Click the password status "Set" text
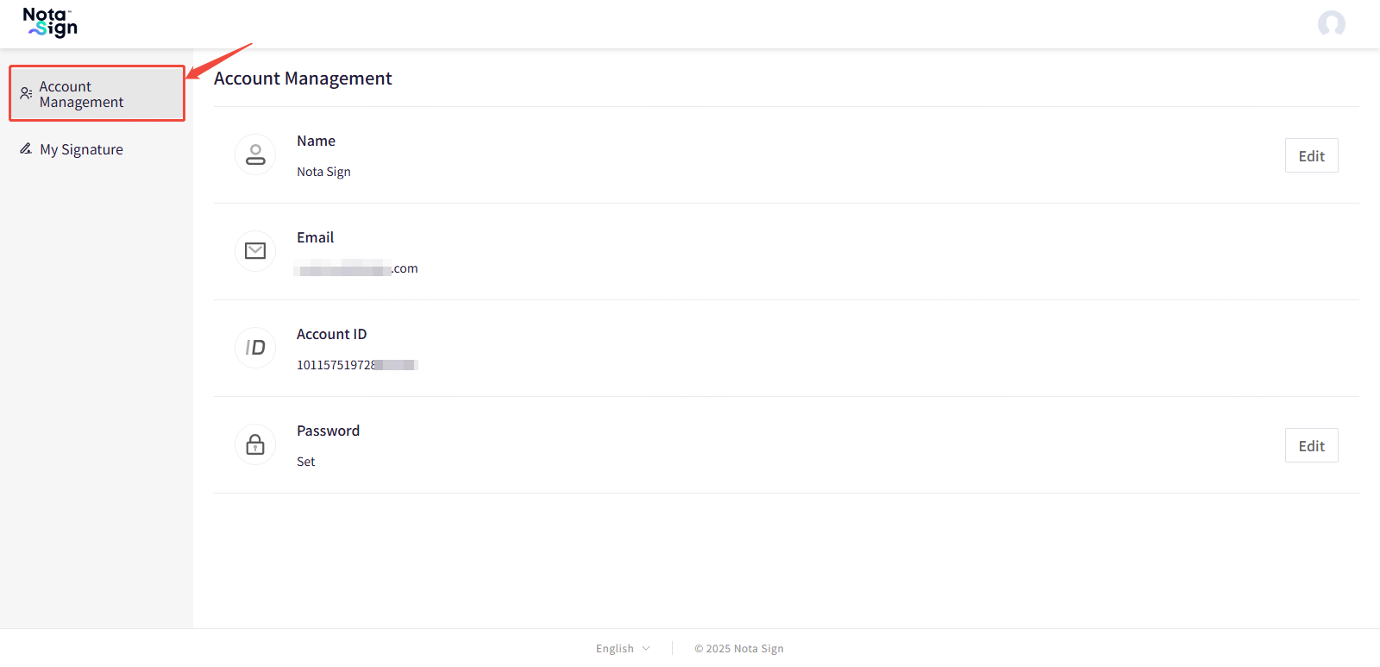This screenshot has height=667, width=1380. [x=306, y=462]
